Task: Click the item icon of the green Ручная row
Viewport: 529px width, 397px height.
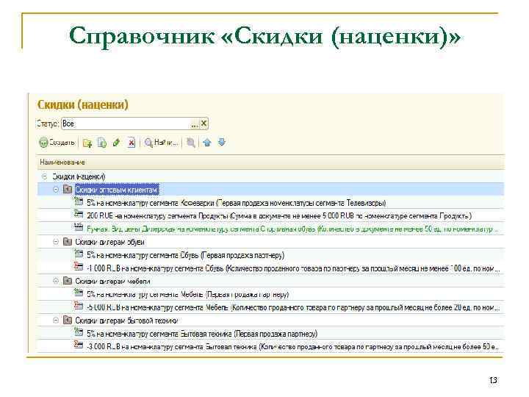Action: pyautogui.click(x=79, y=227)
